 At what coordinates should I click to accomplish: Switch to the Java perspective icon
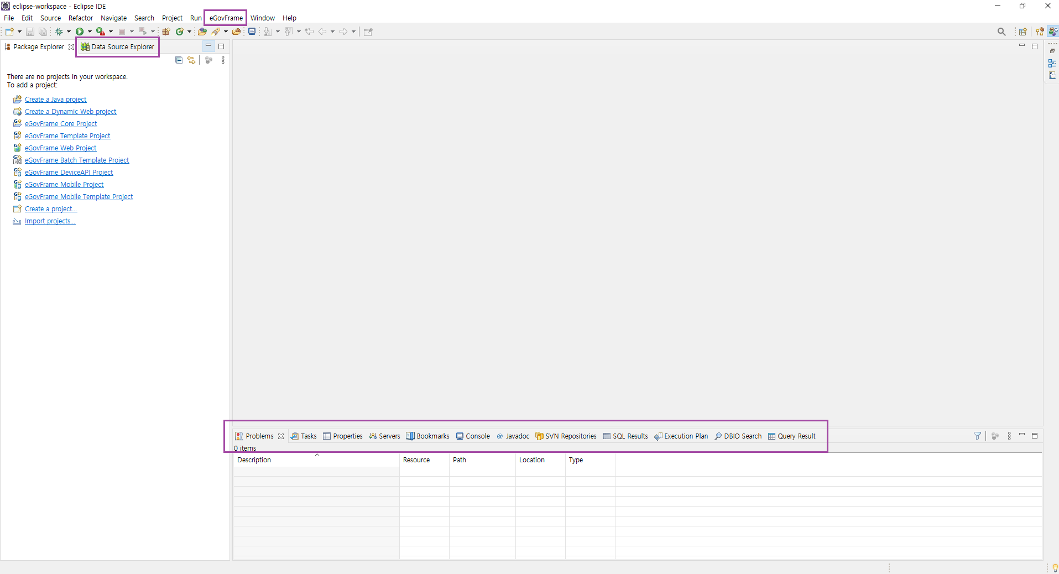pos(1040,32)
